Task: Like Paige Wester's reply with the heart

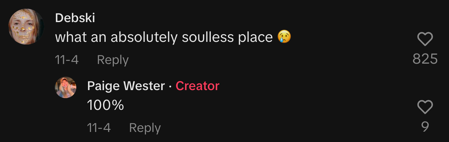Action: click(x=425, y=108)
